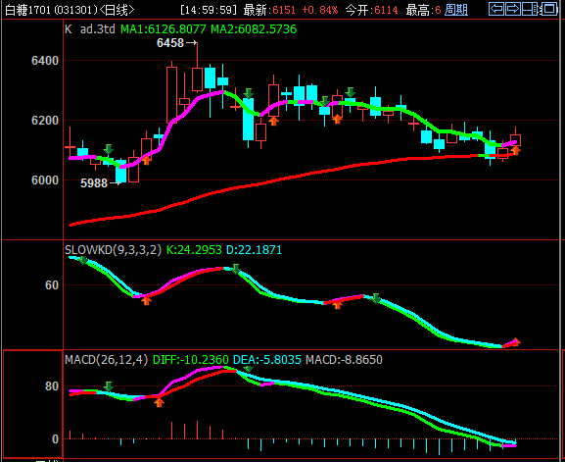Click the orange buy arrow in MACD panel
Screen dimensions: 565x462
tap(159, 402)
